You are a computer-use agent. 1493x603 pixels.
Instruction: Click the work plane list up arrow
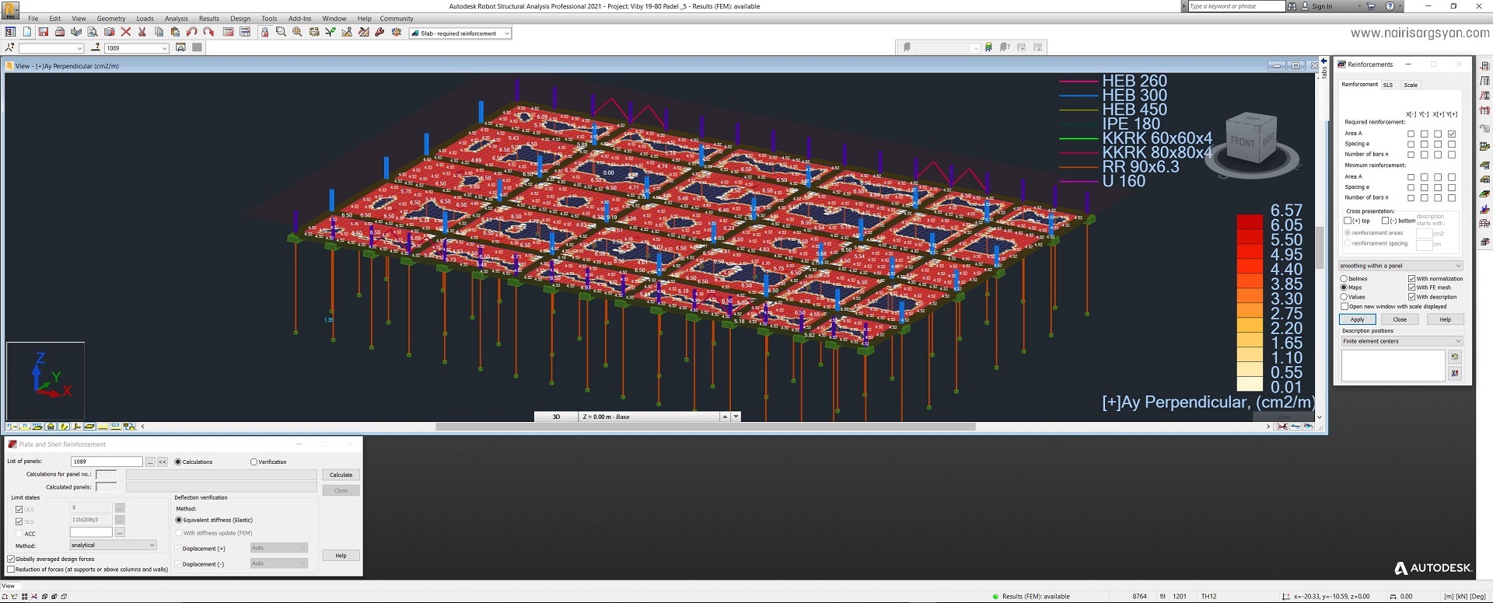[725, 417]
